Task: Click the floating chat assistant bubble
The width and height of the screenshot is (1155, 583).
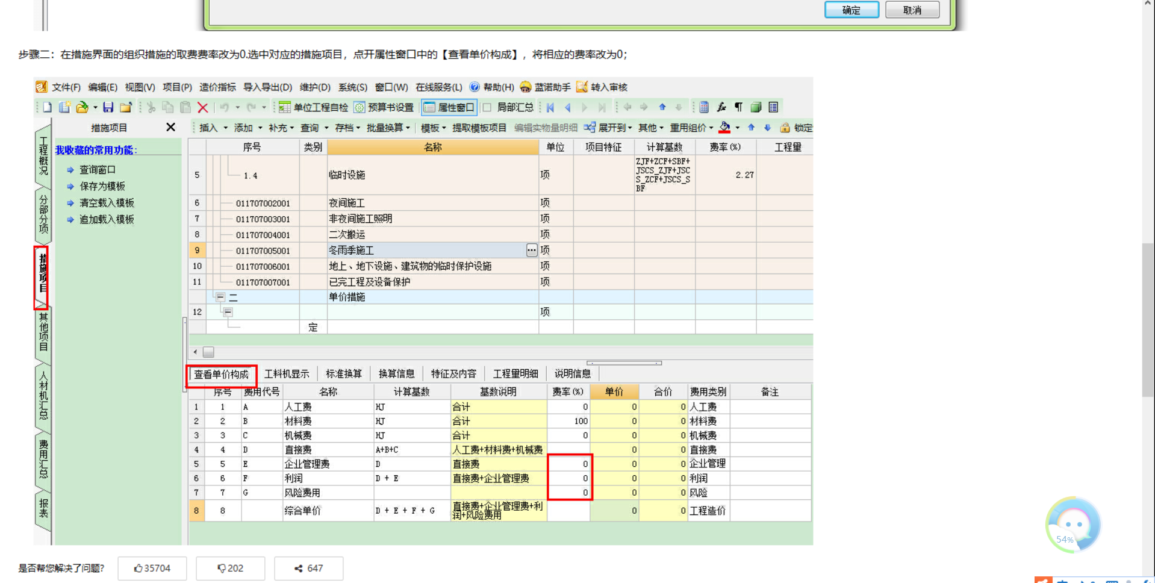Action: click(1072, 525)
